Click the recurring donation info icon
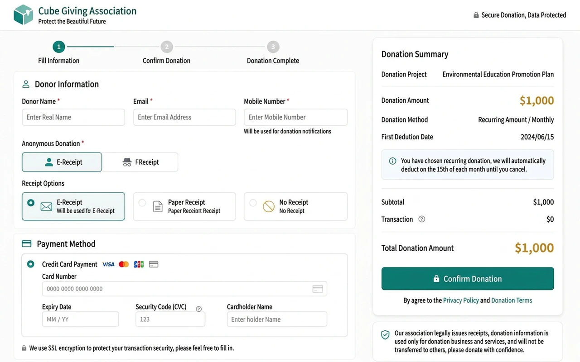The height and width of the screenshot is (362, 580). pyautogui.click(x=392, y=161)
